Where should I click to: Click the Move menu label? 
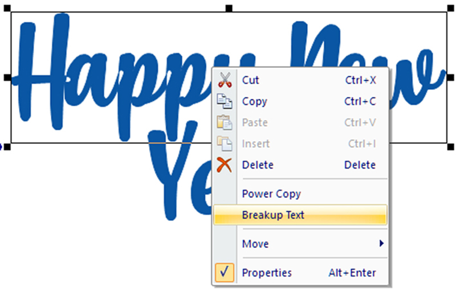pos(255,243)
